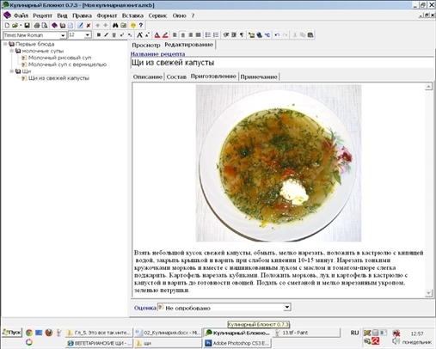Viewport: 436px width, 349px height.
Task: Justify text alignment
Action: click(x=198, y=35)
